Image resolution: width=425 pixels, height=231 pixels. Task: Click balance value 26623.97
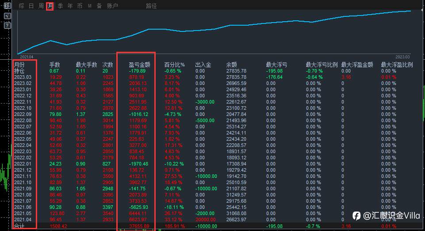(236, 219)
